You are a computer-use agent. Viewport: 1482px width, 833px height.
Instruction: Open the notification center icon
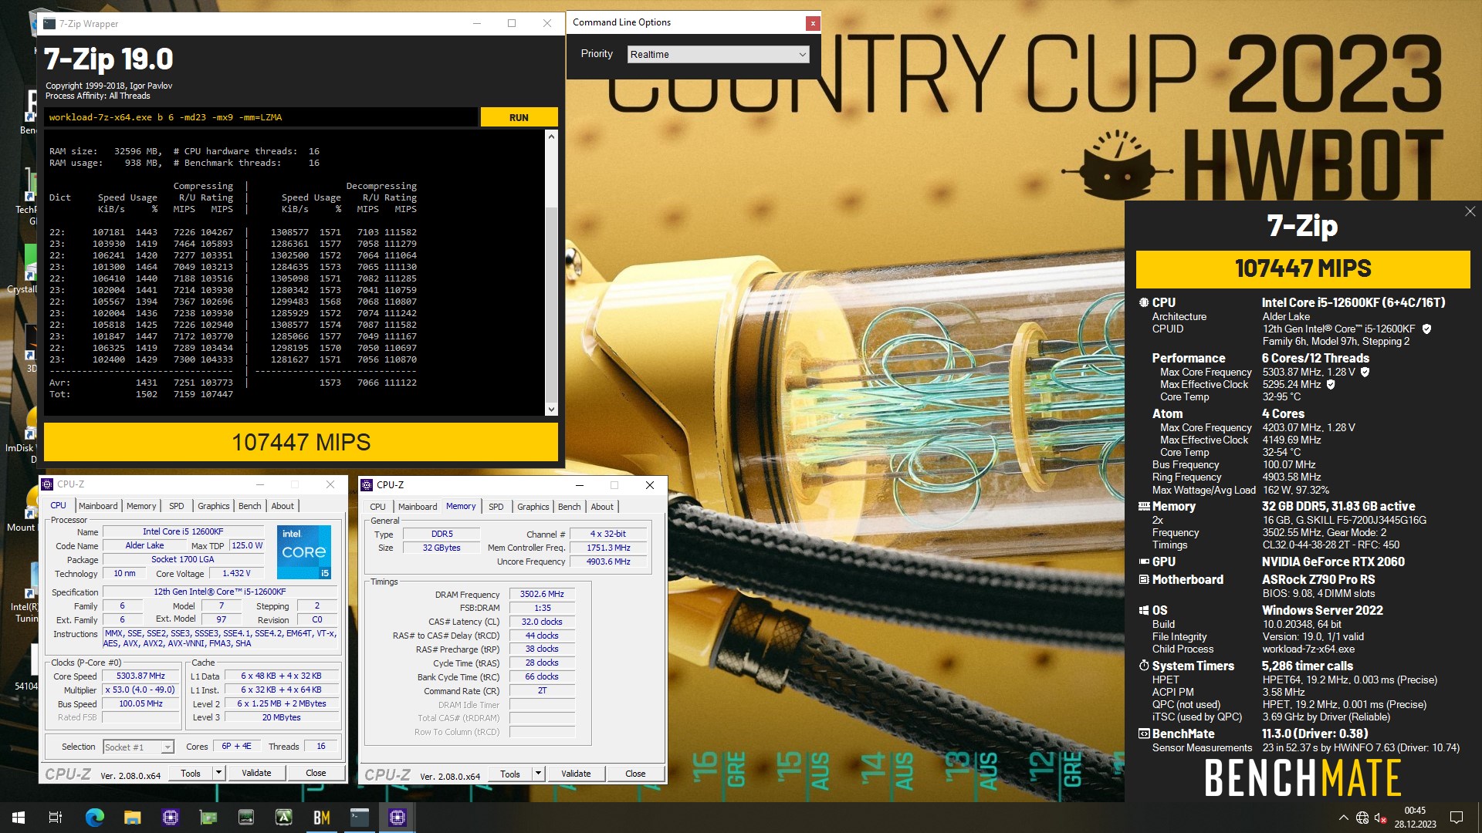(x=1457, y=818)
